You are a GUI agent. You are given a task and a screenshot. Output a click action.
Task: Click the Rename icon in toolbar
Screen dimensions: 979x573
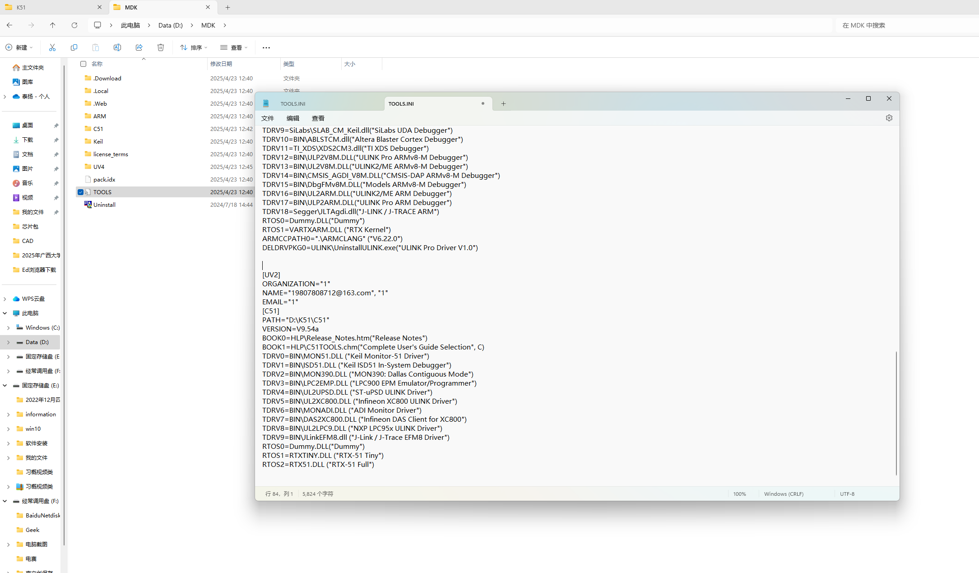click(x=117, y=47)
